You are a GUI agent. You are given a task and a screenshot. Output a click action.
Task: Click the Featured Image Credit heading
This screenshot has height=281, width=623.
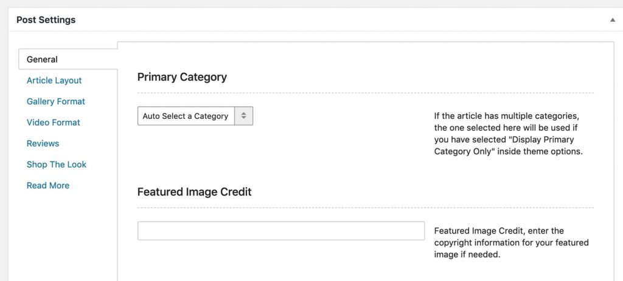pyautogui.click(x=194, y=192)
